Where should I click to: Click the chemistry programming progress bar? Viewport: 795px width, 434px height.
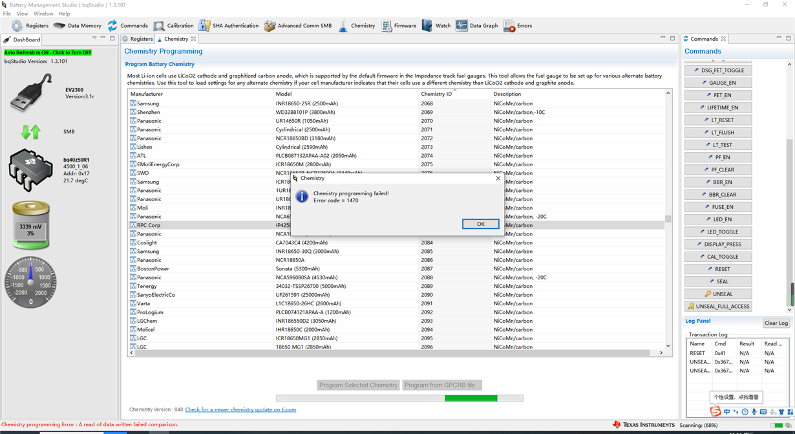[x=399, y=398]
